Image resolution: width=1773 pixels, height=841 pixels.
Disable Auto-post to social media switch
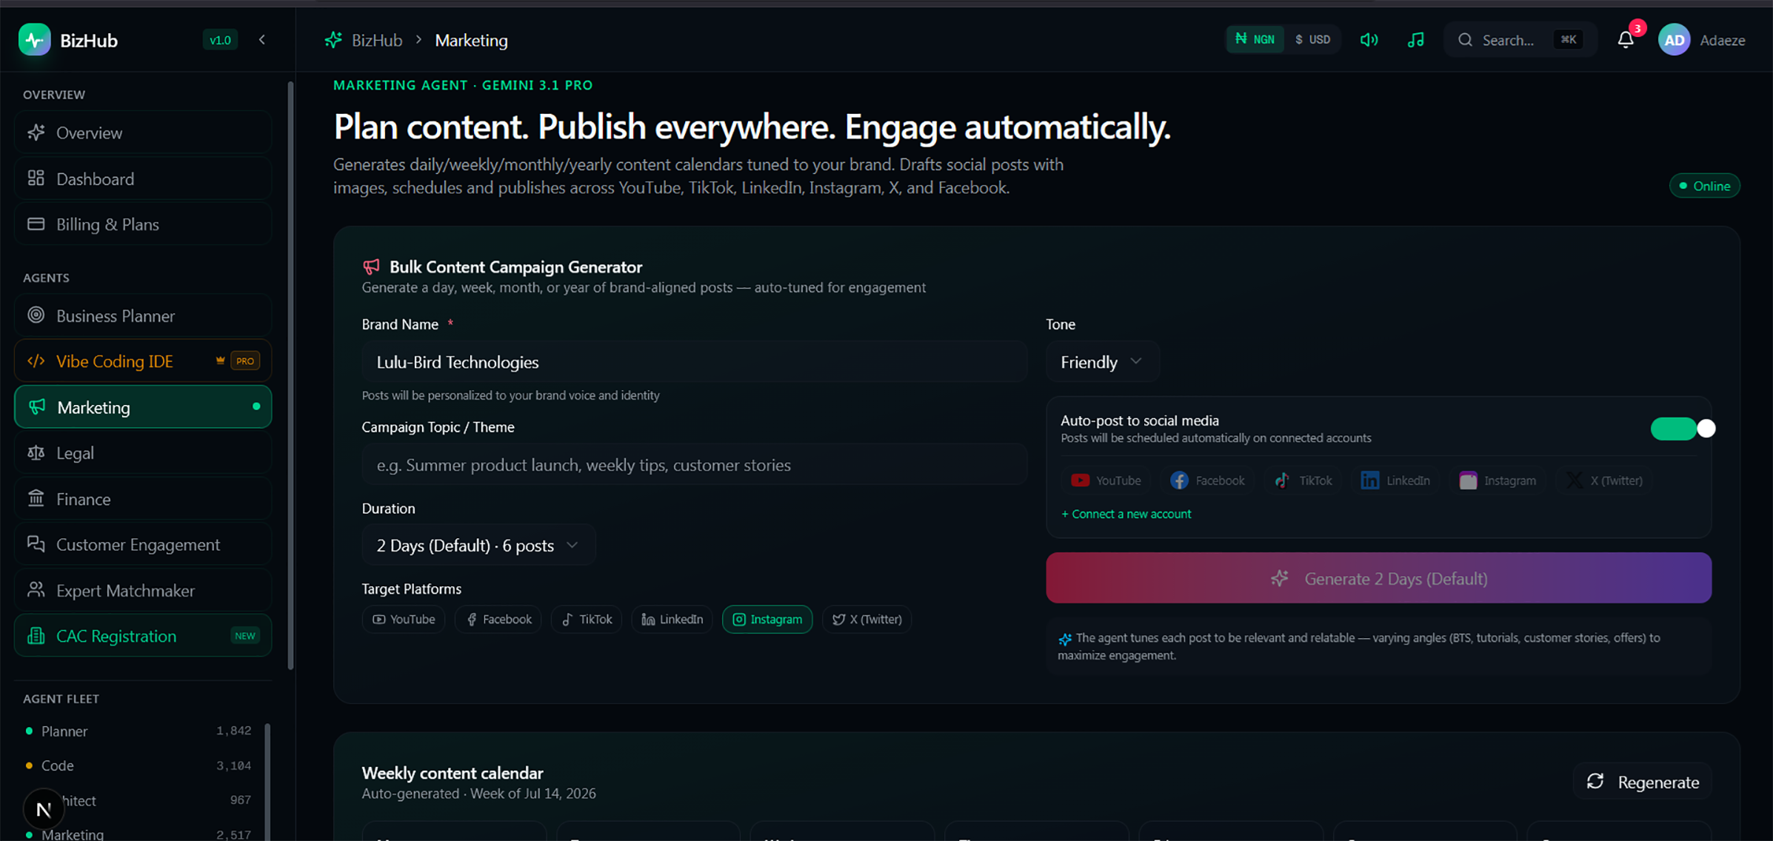pyautogui.click(x=1683, y=429)
